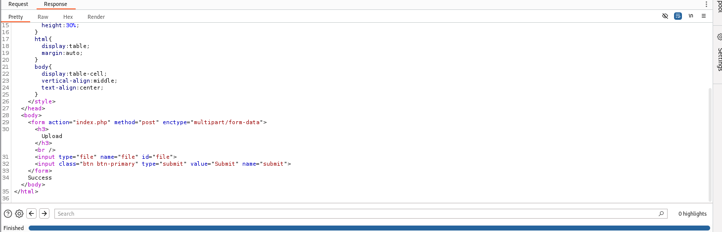Select the Pretty view tab

16,17
